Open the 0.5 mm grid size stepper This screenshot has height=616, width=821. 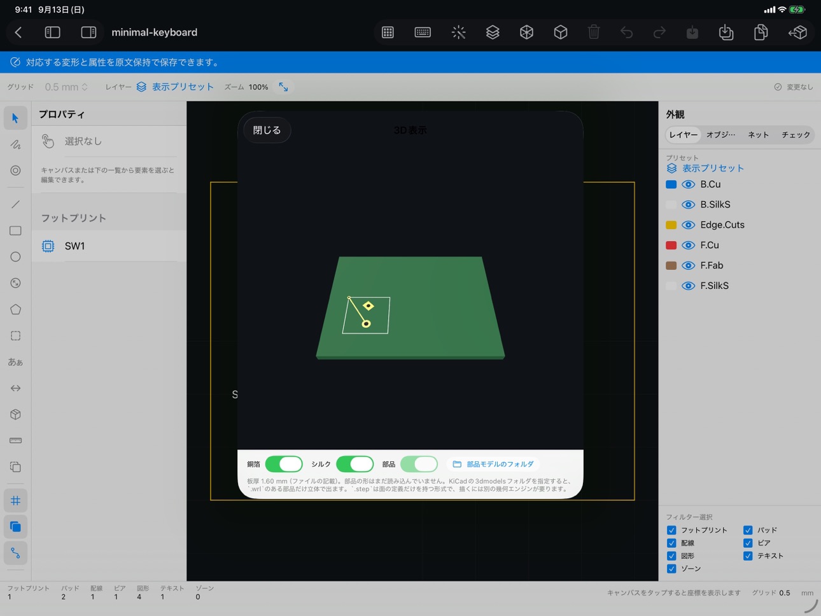pyautogui.click(x=66, y=87)
